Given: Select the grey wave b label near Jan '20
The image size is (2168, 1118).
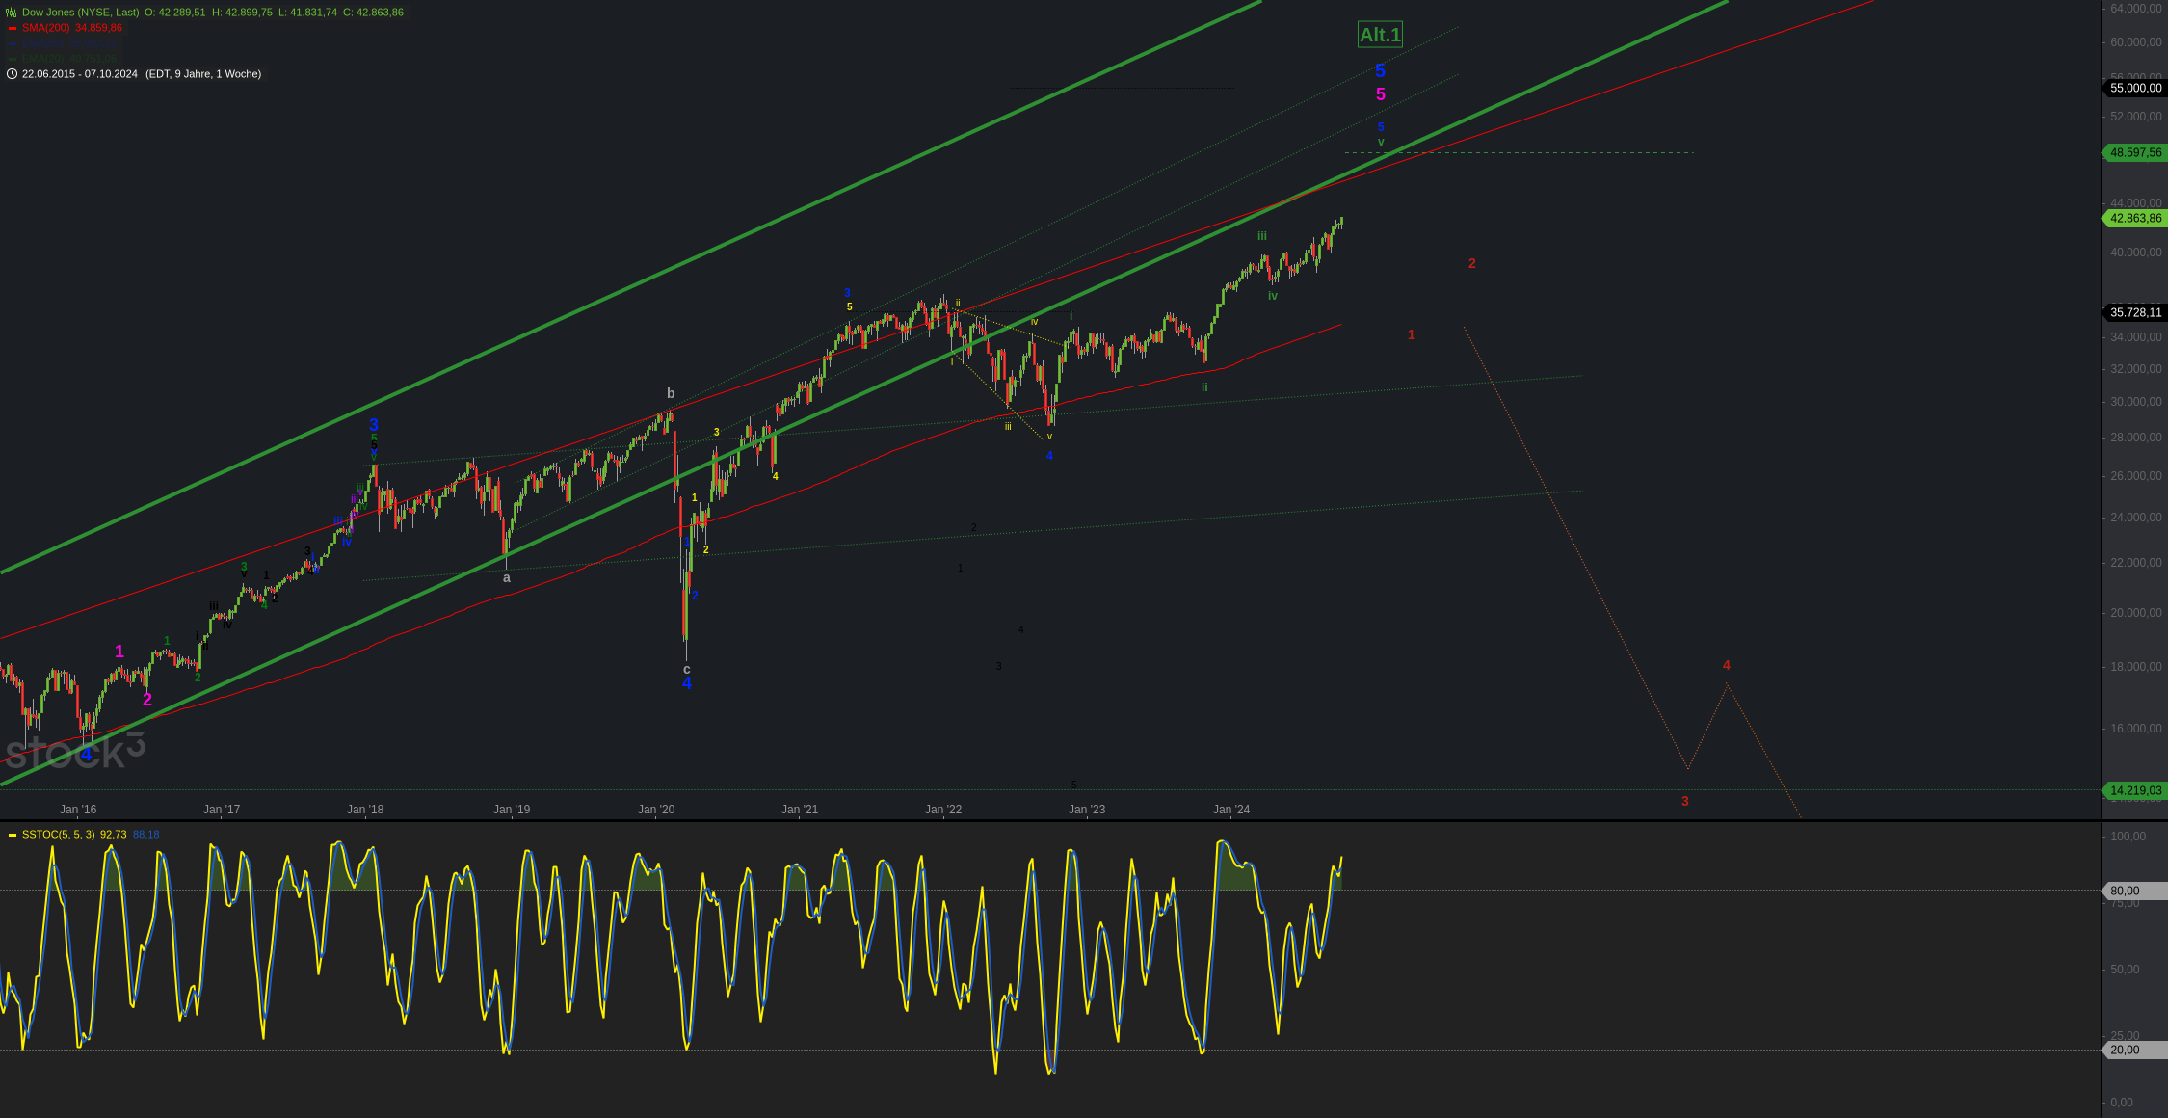Looking at the screenshot, I should pyautogui.click(x=671, y=393).
